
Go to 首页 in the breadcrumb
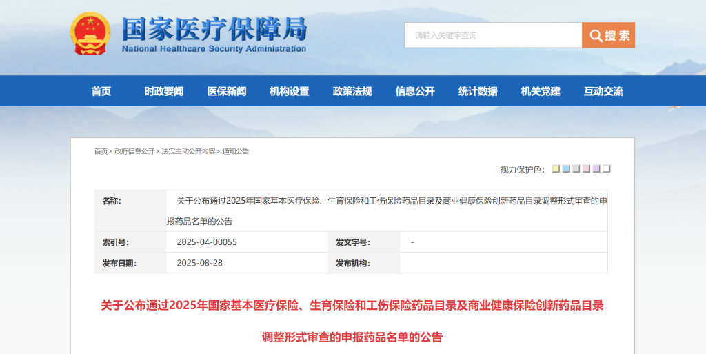101,151
